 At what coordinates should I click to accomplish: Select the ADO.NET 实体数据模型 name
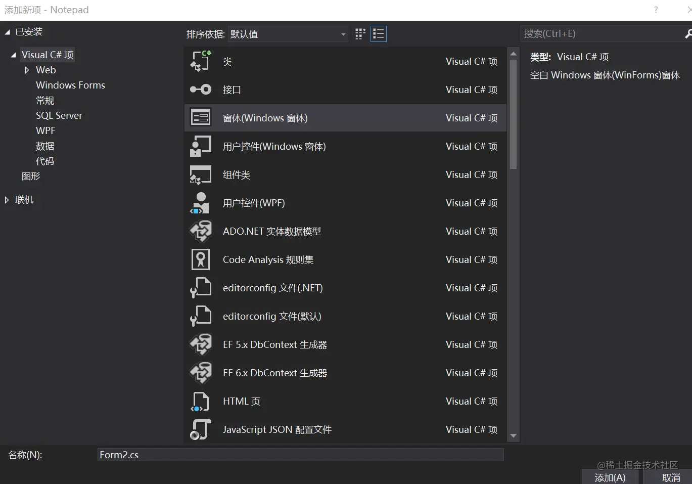click(272, 232)
